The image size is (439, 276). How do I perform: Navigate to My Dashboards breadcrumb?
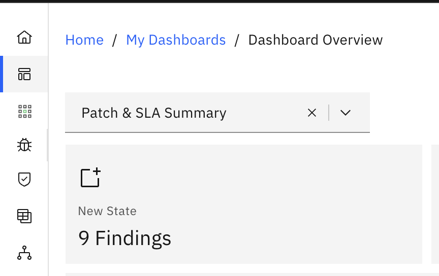[x=176, y=40]
